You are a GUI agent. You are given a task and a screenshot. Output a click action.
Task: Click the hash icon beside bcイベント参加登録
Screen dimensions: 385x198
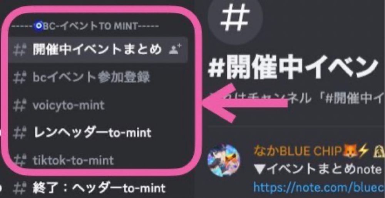point(19,78)
